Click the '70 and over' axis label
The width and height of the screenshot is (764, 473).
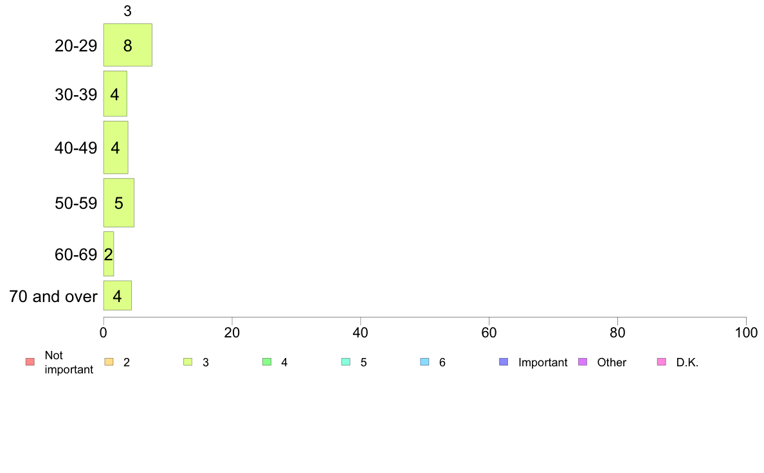point(53,296)
